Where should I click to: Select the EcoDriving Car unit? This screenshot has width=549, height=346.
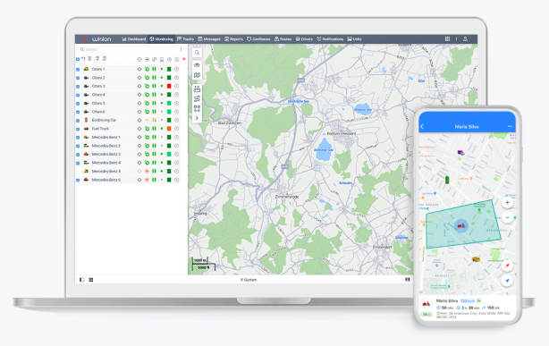tap(104, 120)
